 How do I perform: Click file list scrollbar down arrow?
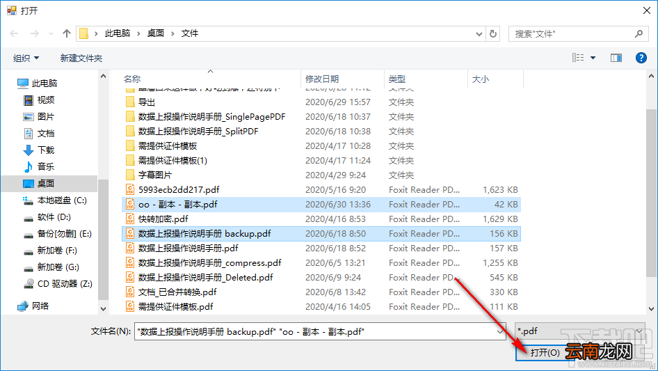pos(651,309)
